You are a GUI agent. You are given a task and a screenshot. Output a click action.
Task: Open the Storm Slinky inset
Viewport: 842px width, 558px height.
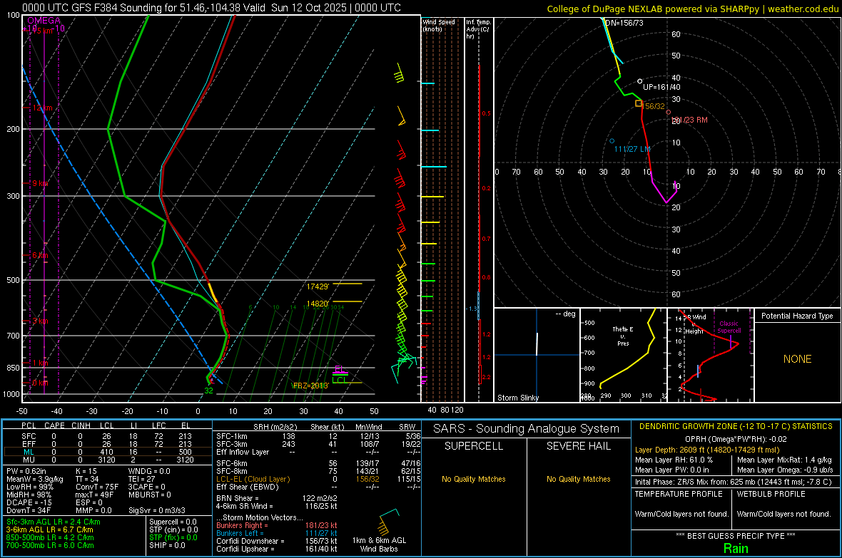tap(537, 355)
